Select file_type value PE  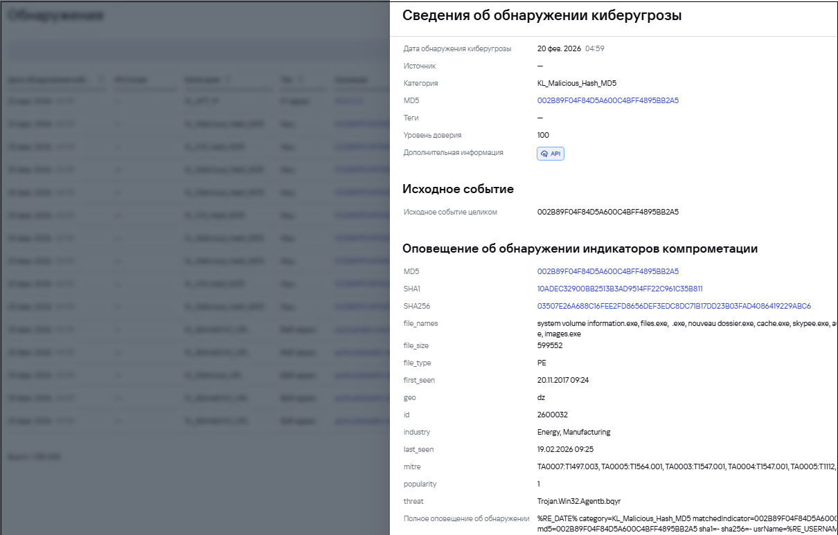click(542, 363)
